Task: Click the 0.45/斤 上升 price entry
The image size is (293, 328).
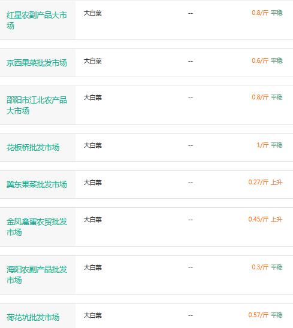Action: pos(265,219)
